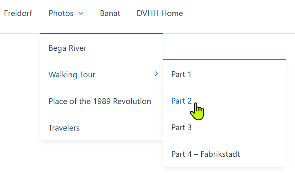Return to the DVHH Home site
The width and height of the screenshot is (295, 174).
coord(160,14)
